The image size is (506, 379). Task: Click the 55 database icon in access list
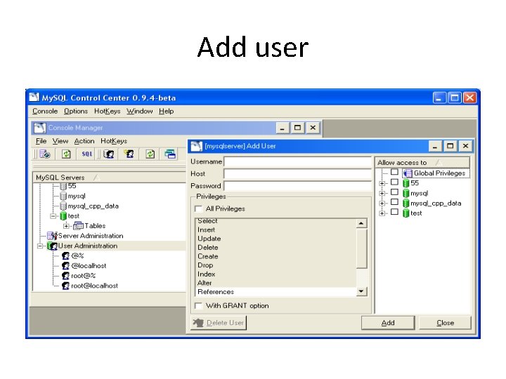click(x=406, y=183)
